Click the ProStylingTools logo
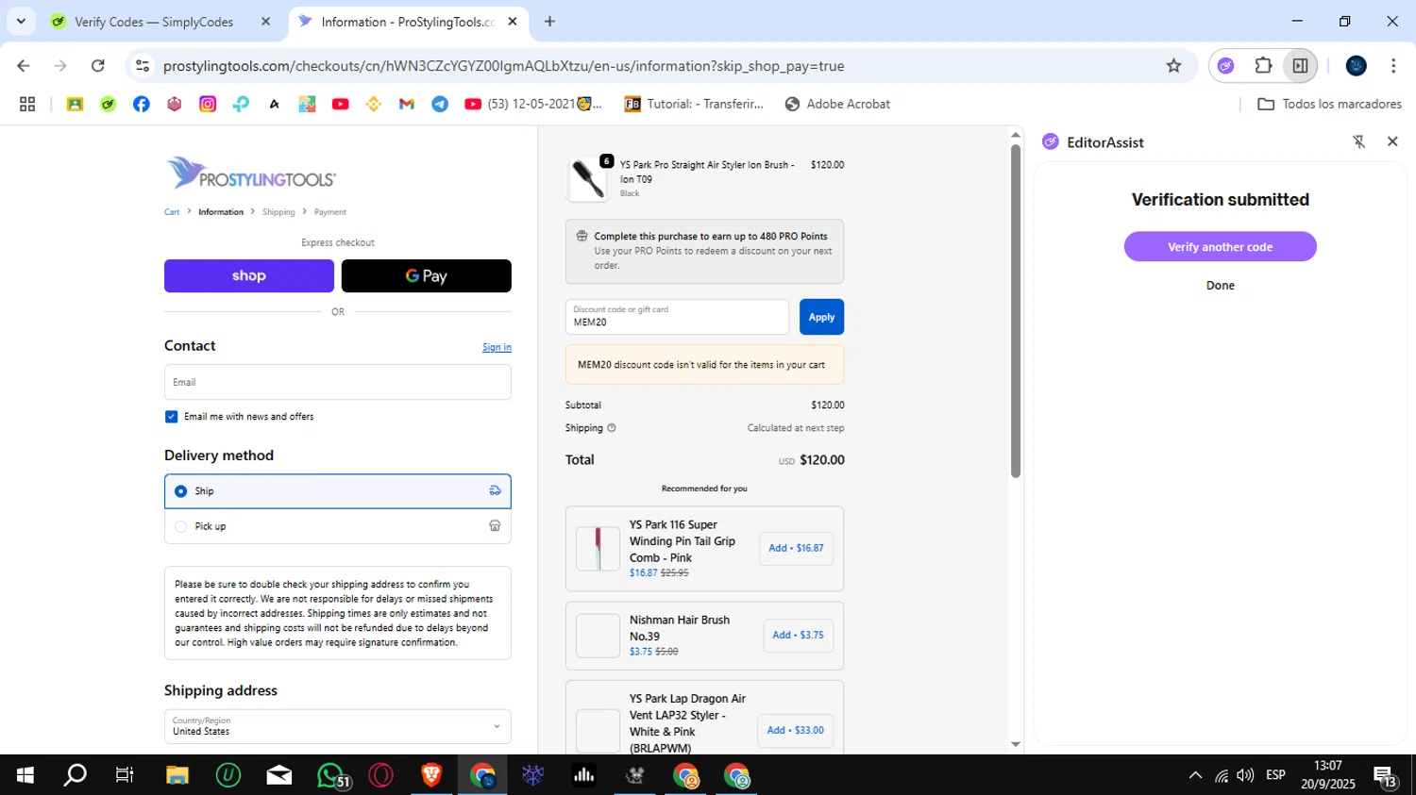 coord(251,174)
